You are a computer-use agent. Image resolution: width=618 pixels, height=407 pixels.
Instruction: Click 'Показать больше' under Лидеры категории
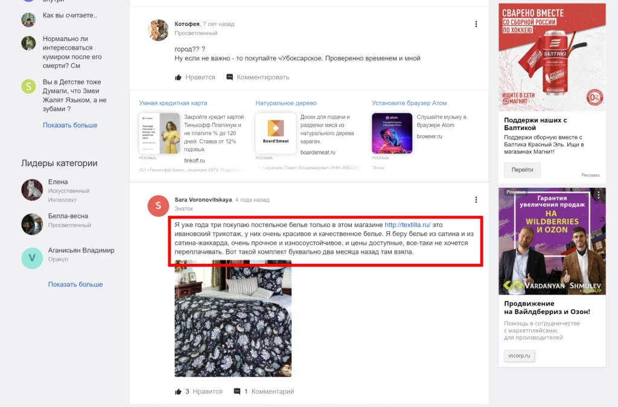[x=75, y=284]
